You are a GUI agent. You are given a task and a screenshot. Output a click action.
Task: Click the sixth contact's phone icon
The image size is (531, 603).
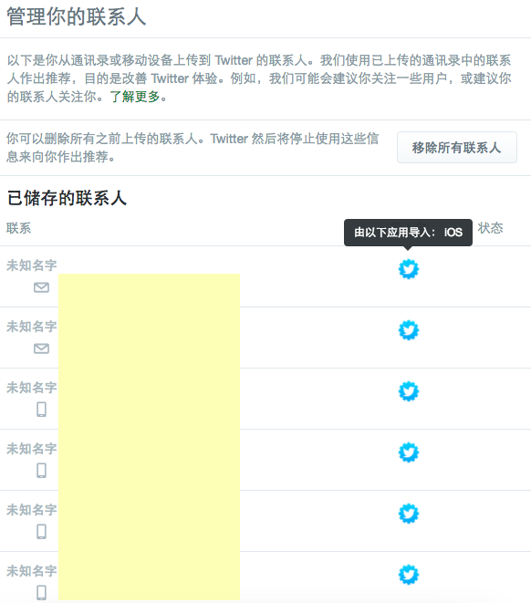[42, 593]
